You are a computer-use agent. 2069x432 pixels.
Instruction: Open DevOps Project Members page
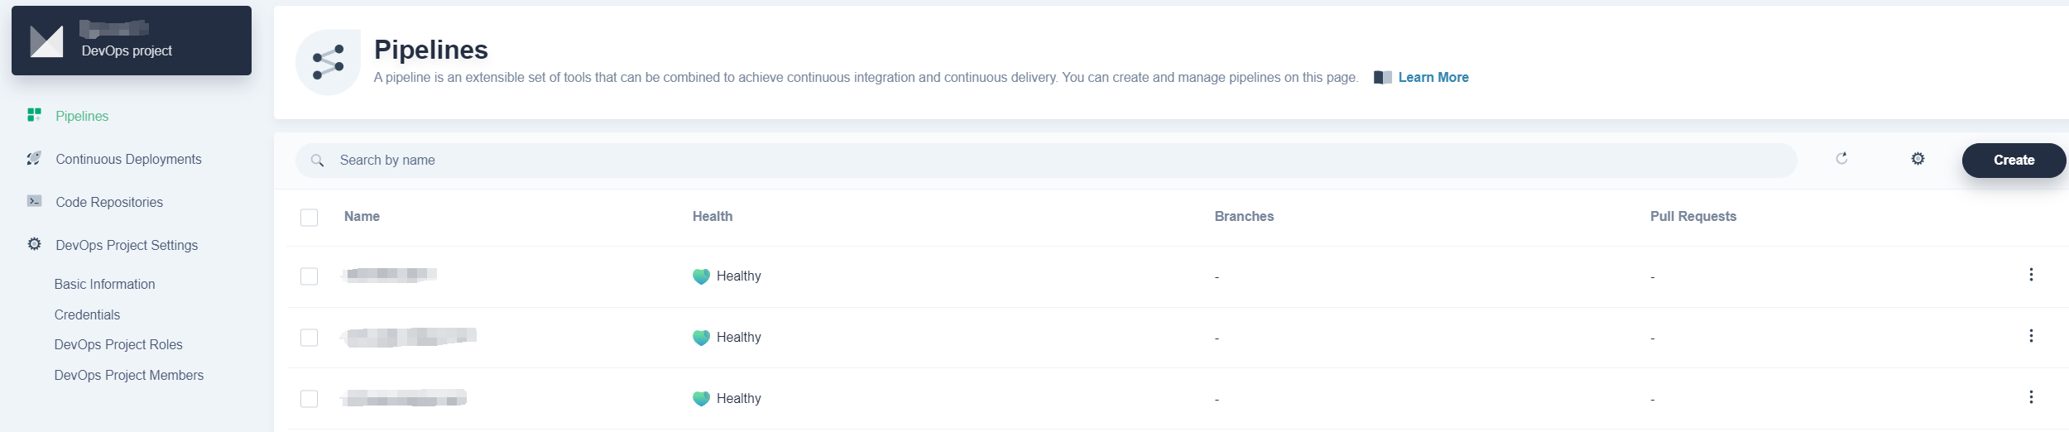(x=128, y=375)
